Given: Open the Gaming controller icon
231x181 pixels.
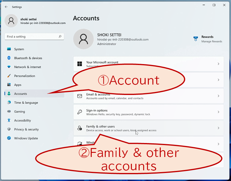Looking at the screenshot, I should coord(9,111).
